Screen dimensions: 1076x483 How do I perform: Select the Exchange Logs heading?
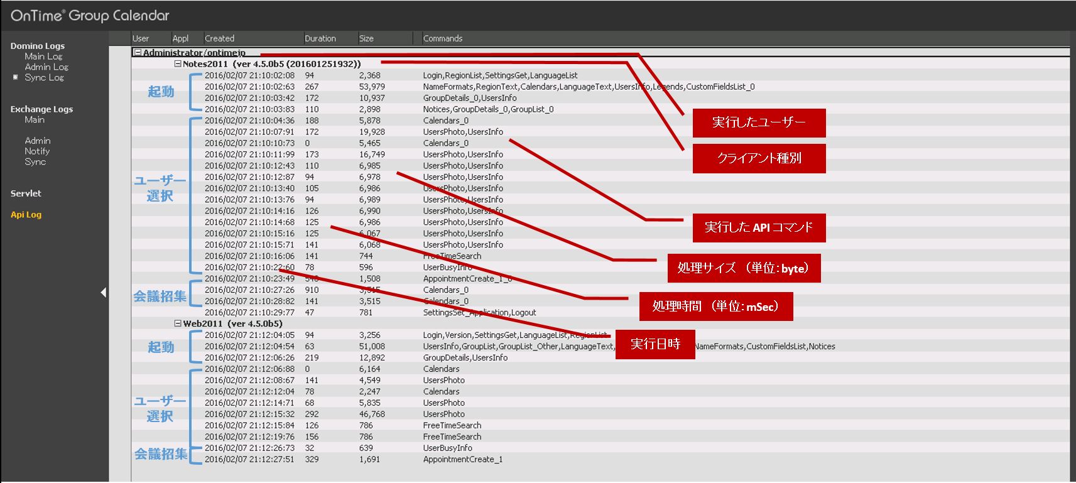pyautogui.click(x=41, y=109)
